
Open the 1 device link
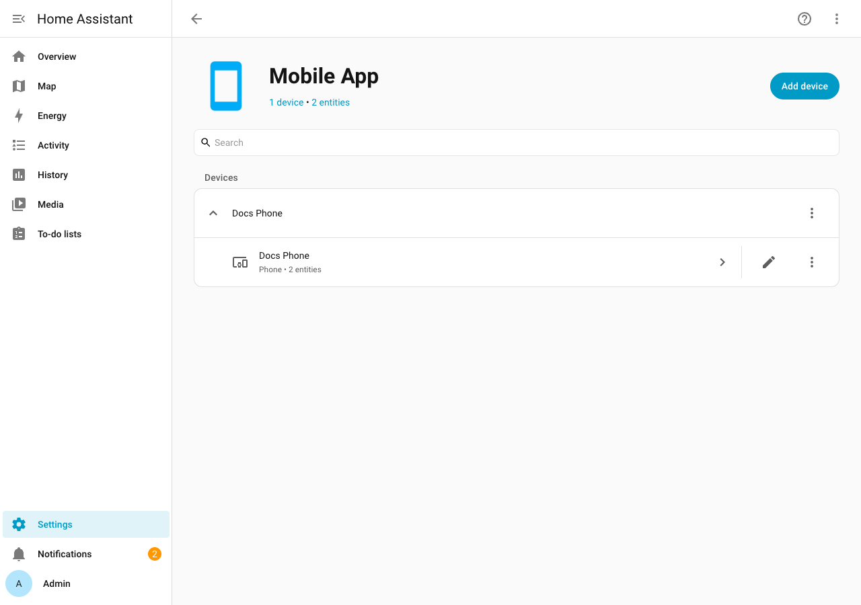pyautogui.click(x=287, y=102)
